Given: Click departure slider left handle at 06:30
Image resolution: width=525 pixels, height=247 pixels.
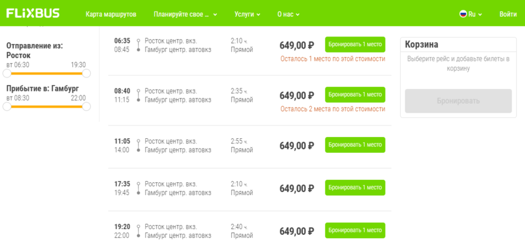Looking at the screenshot, I should [7, 74].
